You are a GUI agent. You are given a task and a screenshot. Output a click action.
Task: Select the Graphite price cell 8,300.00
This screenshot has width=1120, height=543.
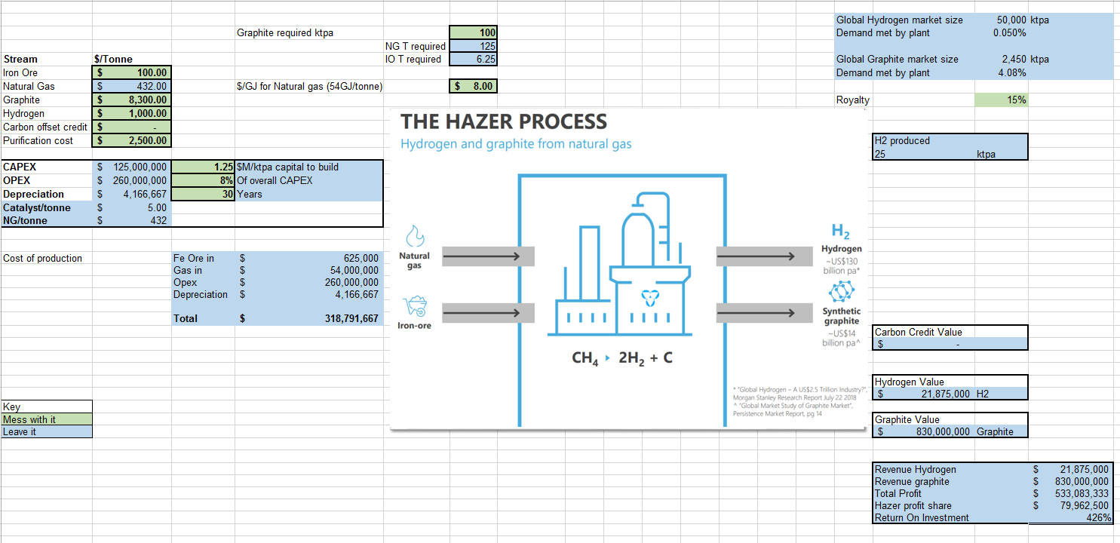pyautogui.click(x=132, y=100)
